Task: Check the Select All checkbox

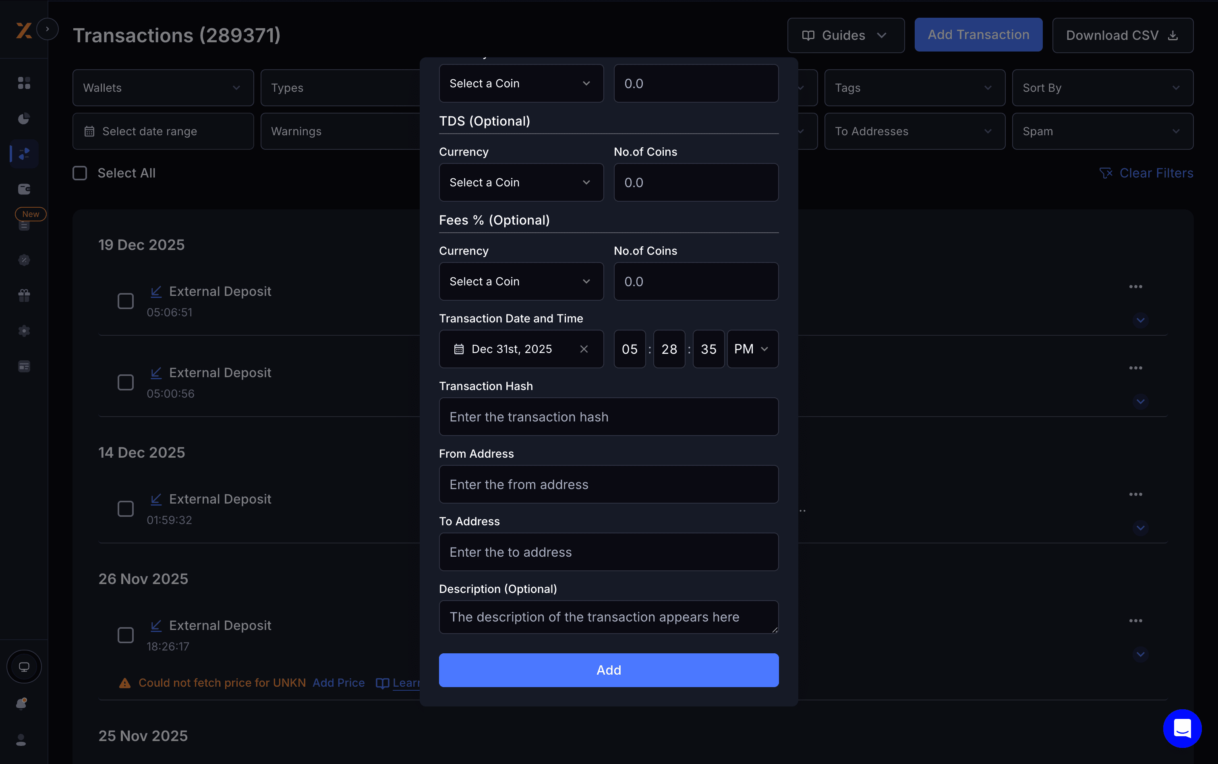Action: coord(79,172)
